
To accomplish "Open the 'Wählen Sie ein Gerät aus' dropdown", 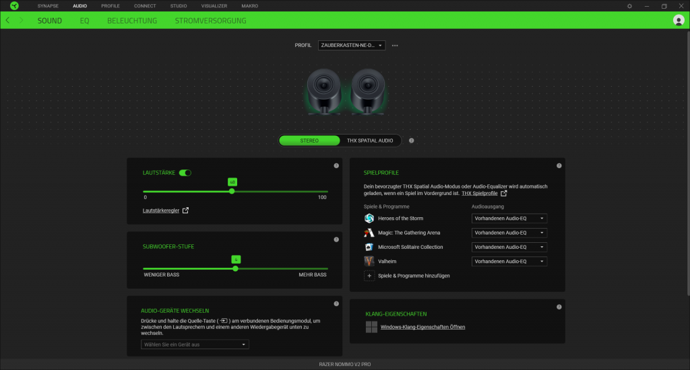I will coord(195,344).
